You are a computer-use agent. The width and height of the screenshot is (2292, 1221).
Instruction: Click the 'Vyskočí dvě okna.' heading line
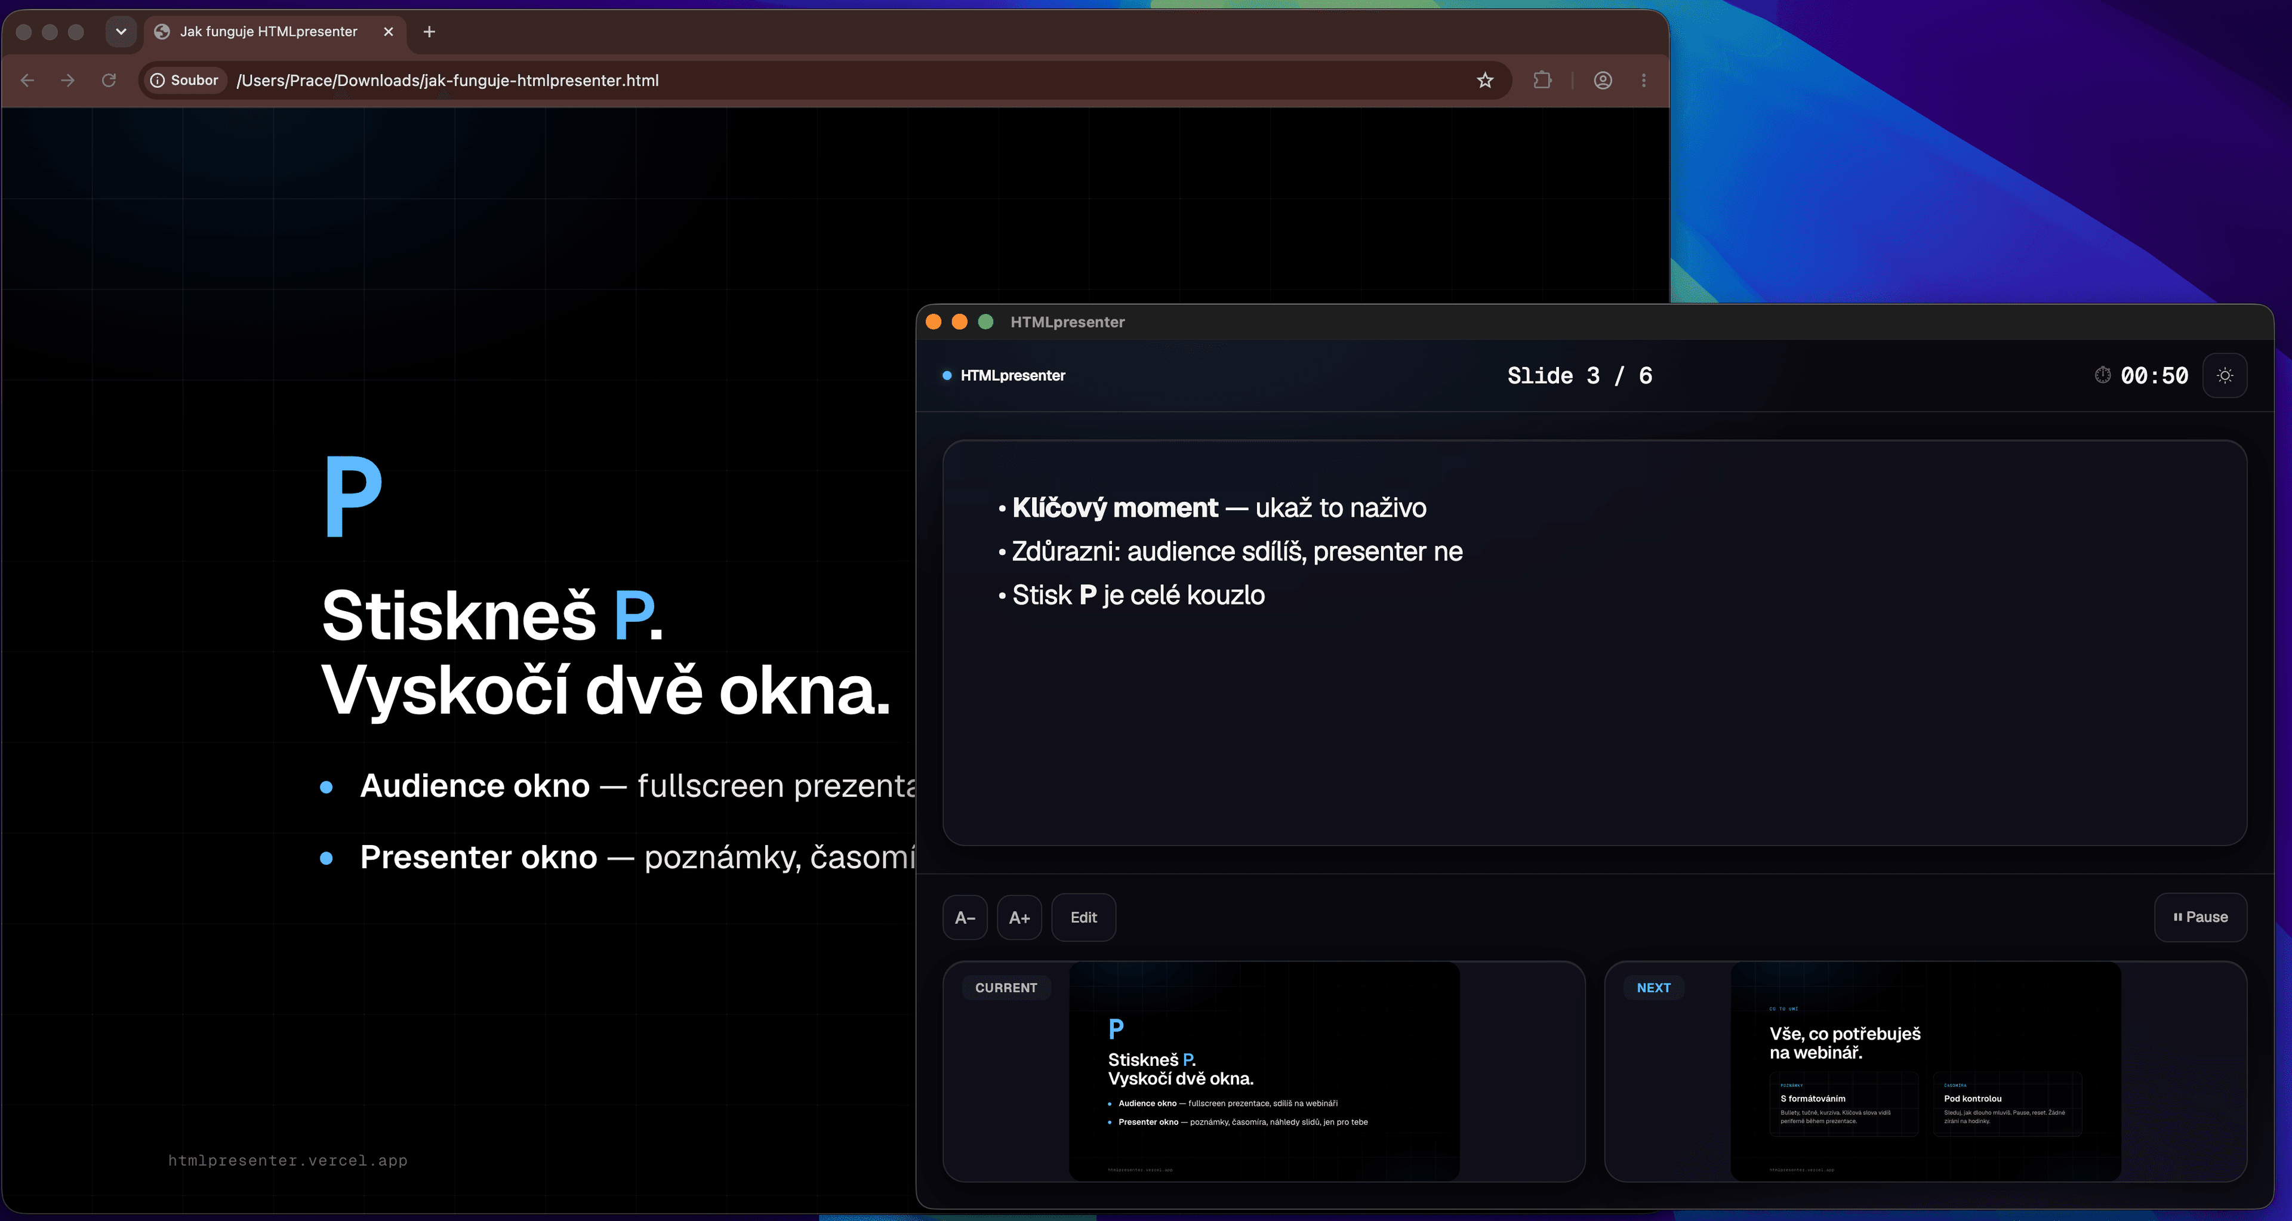606,690
